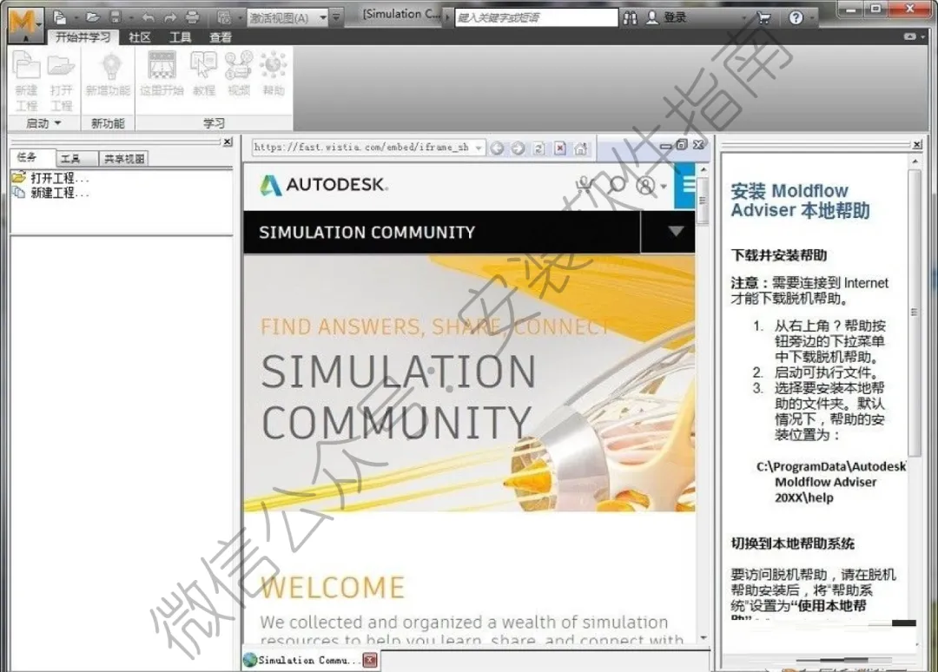Click the shopping cart icon in title bar
This screenshot has width=938, height=672.
(x=764, y=18)
